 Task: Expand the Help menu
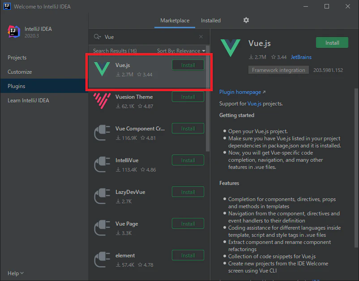[x=16, y=273]
